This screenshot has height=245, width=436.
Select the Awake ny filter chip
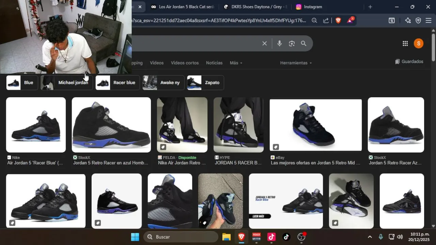pos(163,83)
